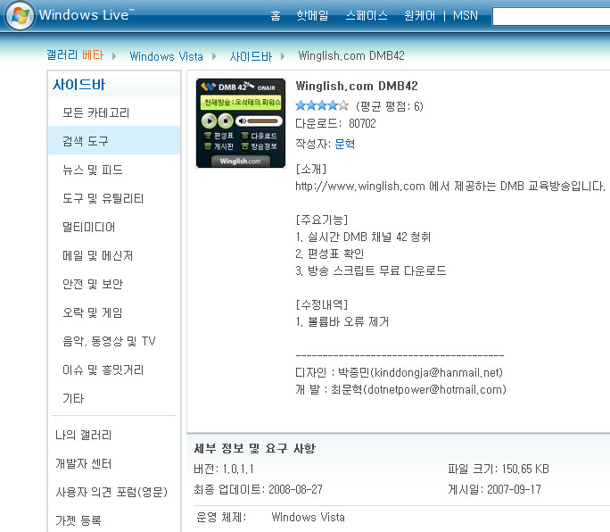This screenshot has height=532, width=610.
Task: Click 운영 체제 Windows Vista value
Action: pos(308,517)
